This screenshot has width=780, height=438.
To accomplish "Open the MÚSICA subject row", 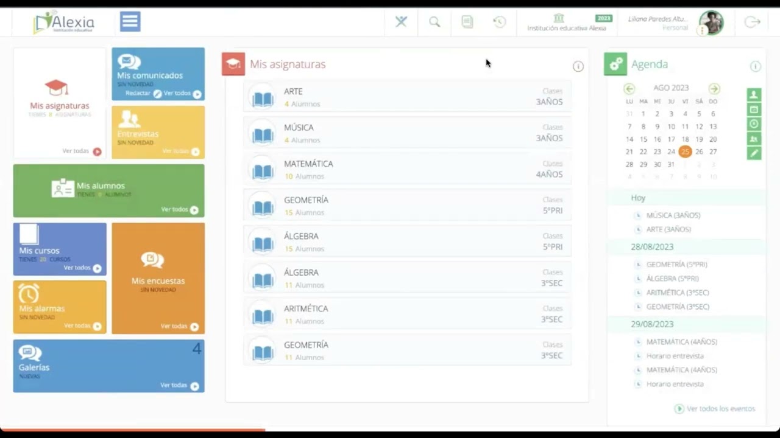I will pyautogui.click(x=407, y=133).
